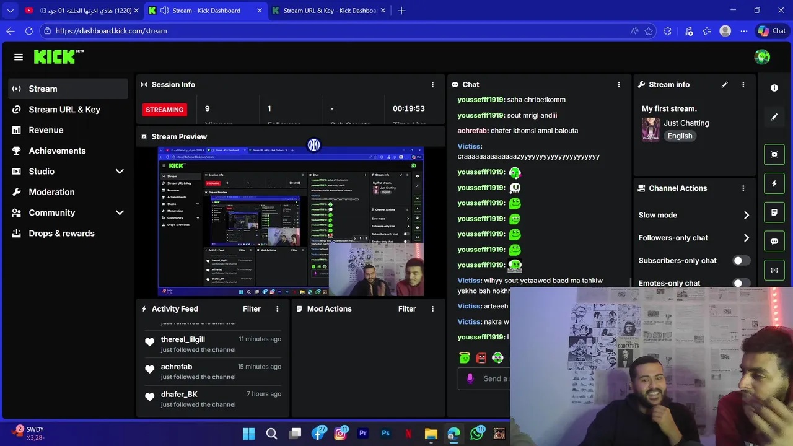Click the STREAMING status badge

point(165,110)
